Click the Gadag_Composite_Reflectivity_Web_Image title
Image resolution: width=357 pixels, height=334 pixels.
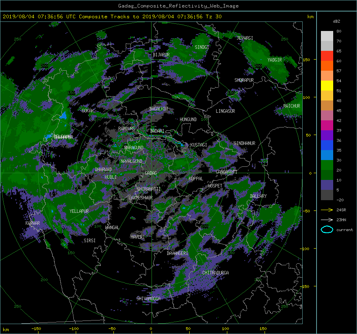pos(178,6)
